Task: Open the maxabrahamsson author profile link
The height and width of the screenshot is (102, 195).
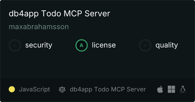Action: click(x=39, y=27)
